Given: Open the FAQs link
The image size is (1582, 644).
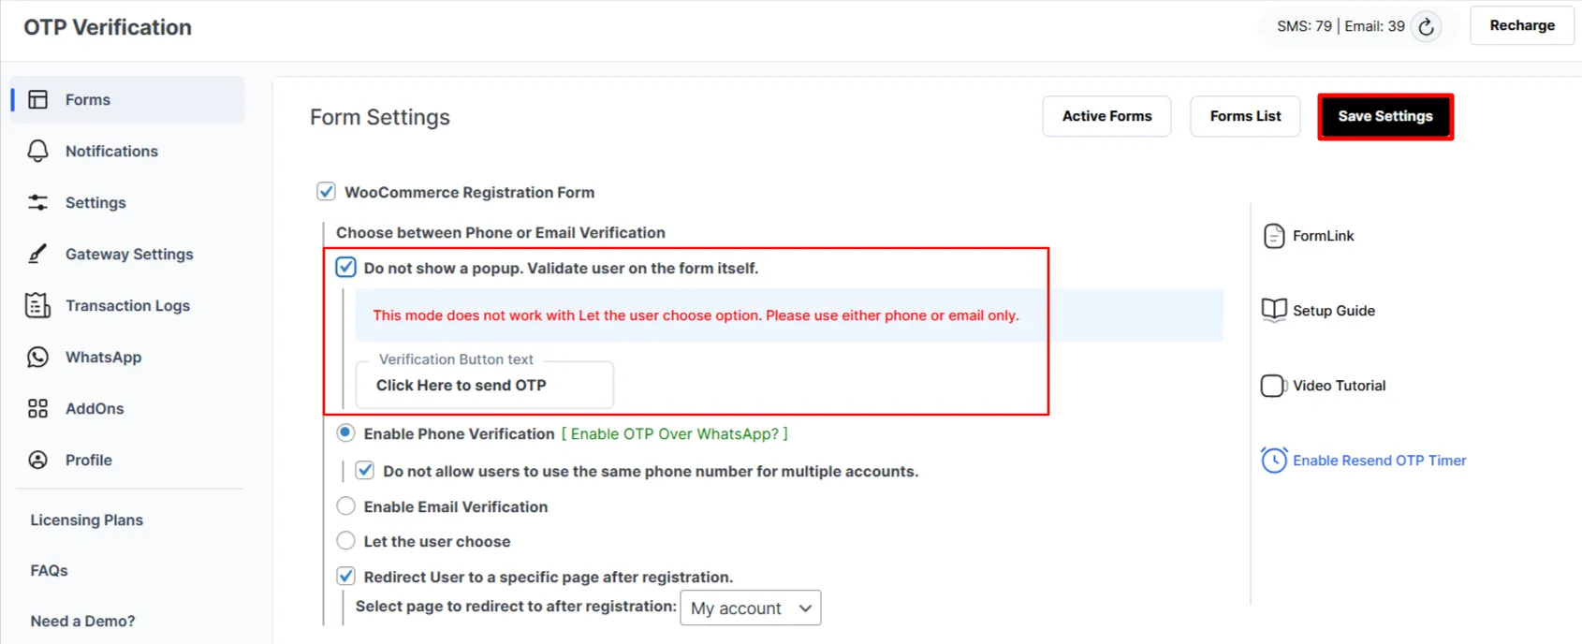Looking at the screenshot, I should point(49,570).
